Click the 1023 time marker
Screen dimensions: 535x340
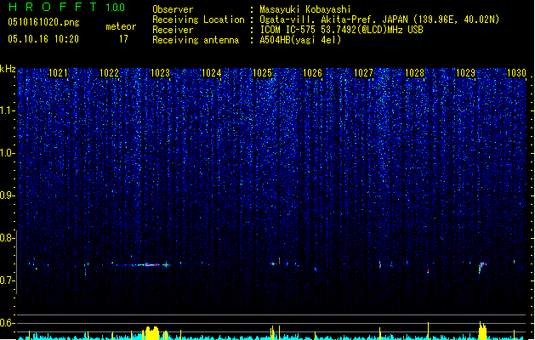click(160, 73)
